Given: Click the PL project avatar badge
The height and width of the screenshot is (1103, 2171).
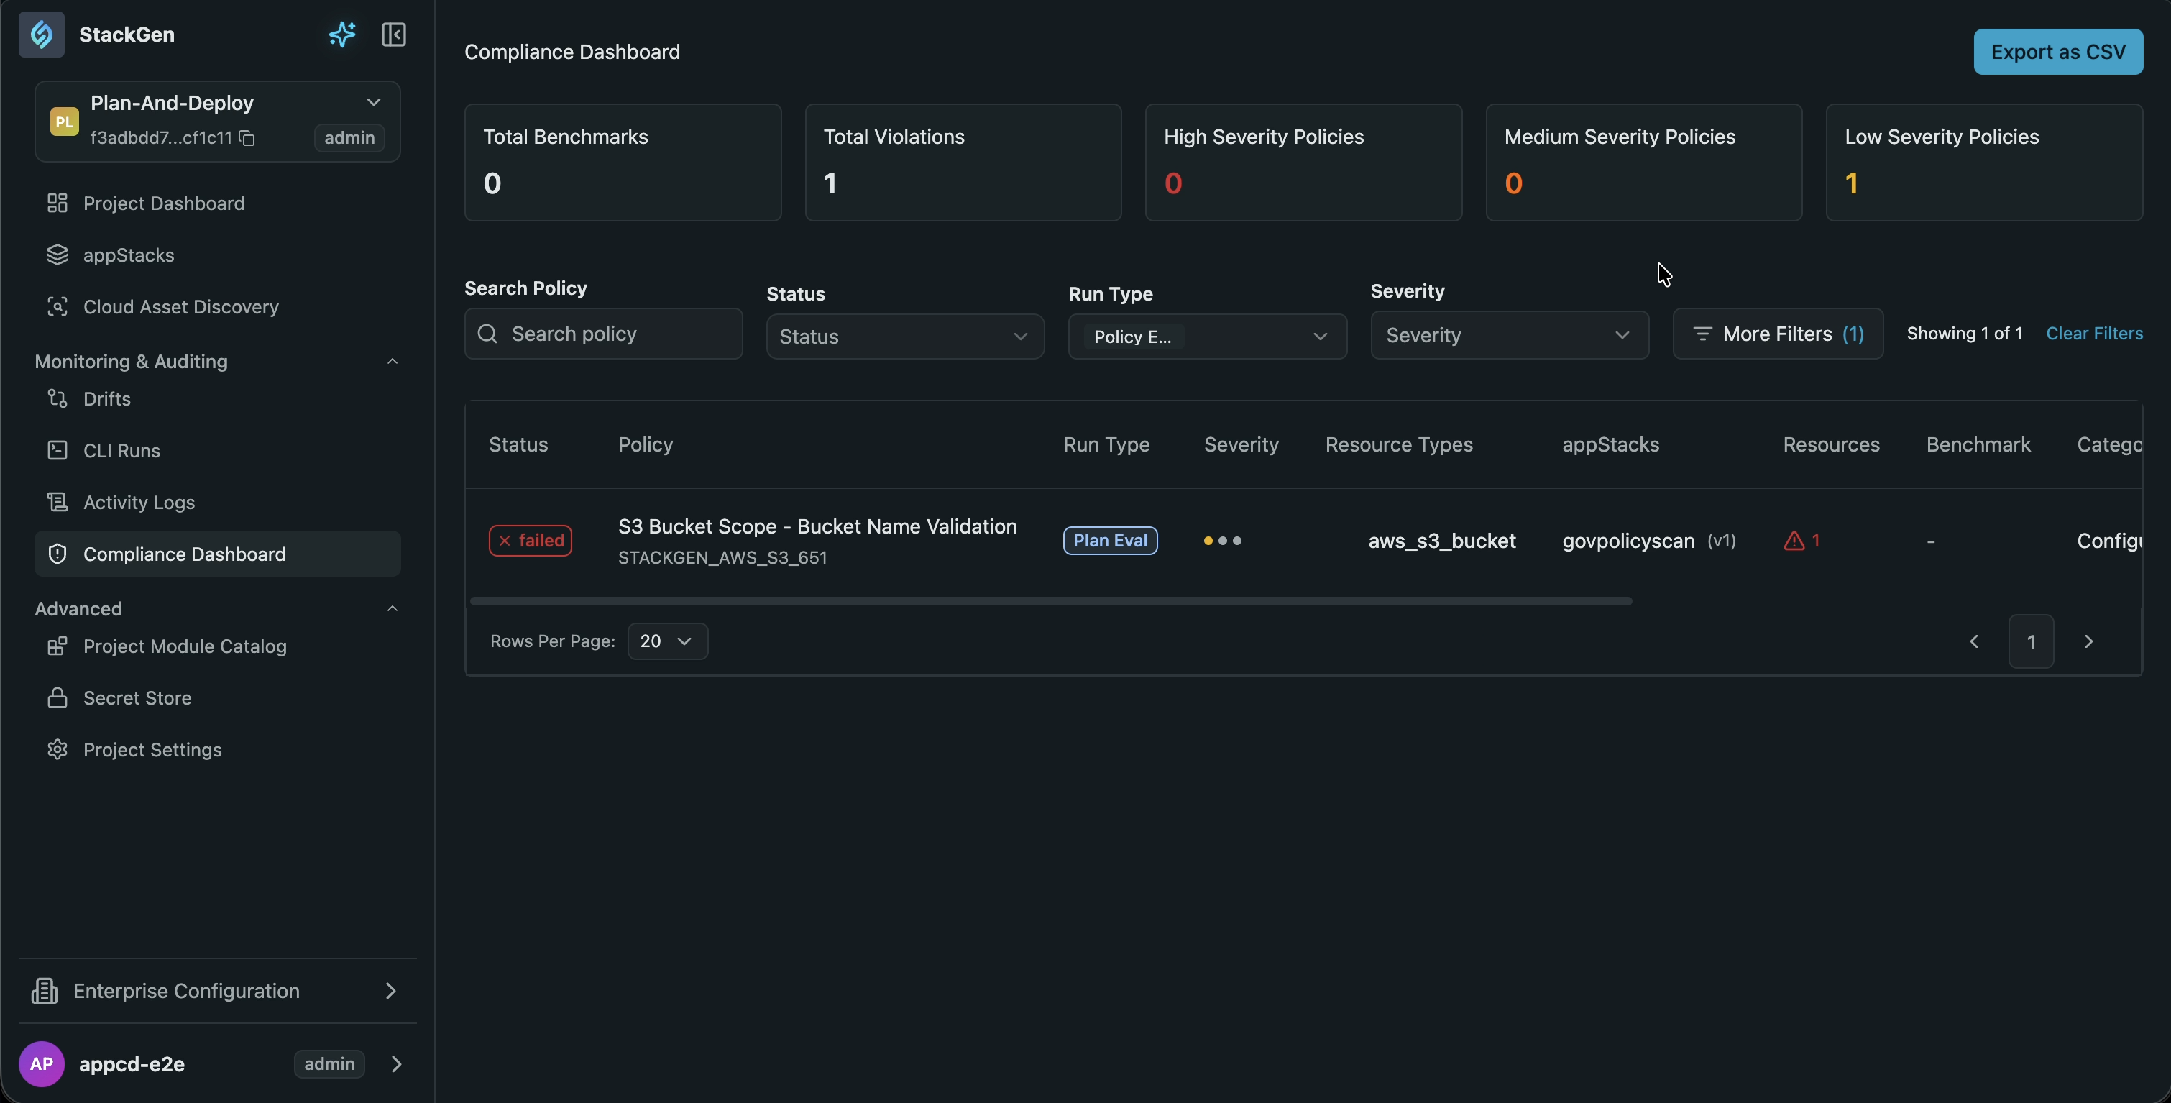Looking at the screenshot, I should pyautogui.click(x=64, y=122).
